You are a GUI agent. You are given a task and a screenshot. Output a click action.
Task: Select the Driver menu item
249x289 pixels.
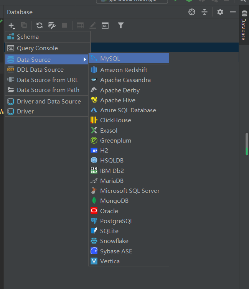[47, 111]
